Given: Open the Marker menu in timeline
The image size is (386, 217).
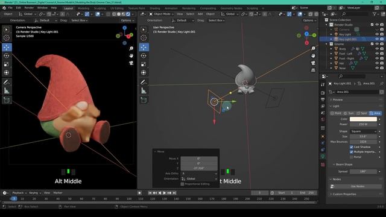Looking at the screenshot, I should [x=58, y=193].
